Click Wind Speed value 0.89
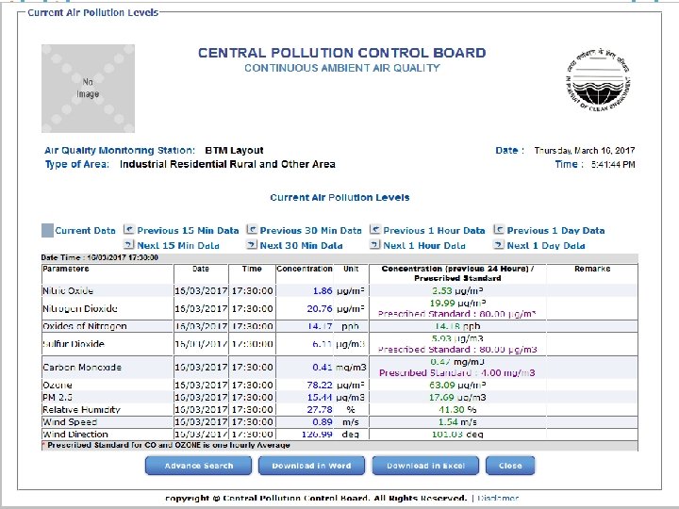The width and height of the screenshot is (679, 509). [x=323, y=422]
